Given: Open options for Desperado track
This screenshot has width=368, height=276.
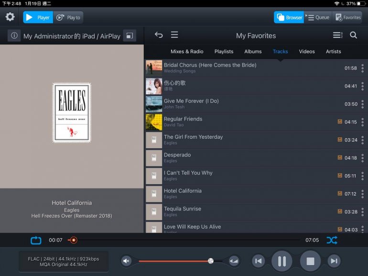Looking at the screenshot, I should tap(363, 158).
